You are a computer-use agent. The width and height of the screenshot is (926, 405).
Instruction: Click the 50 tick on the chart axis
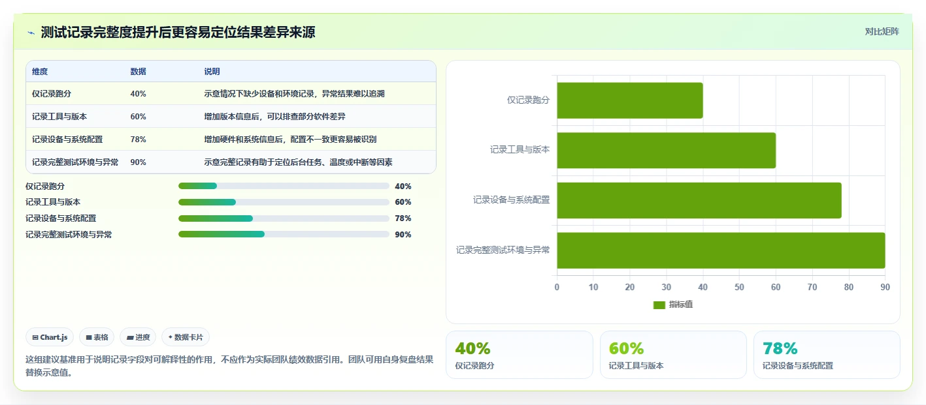739,288
